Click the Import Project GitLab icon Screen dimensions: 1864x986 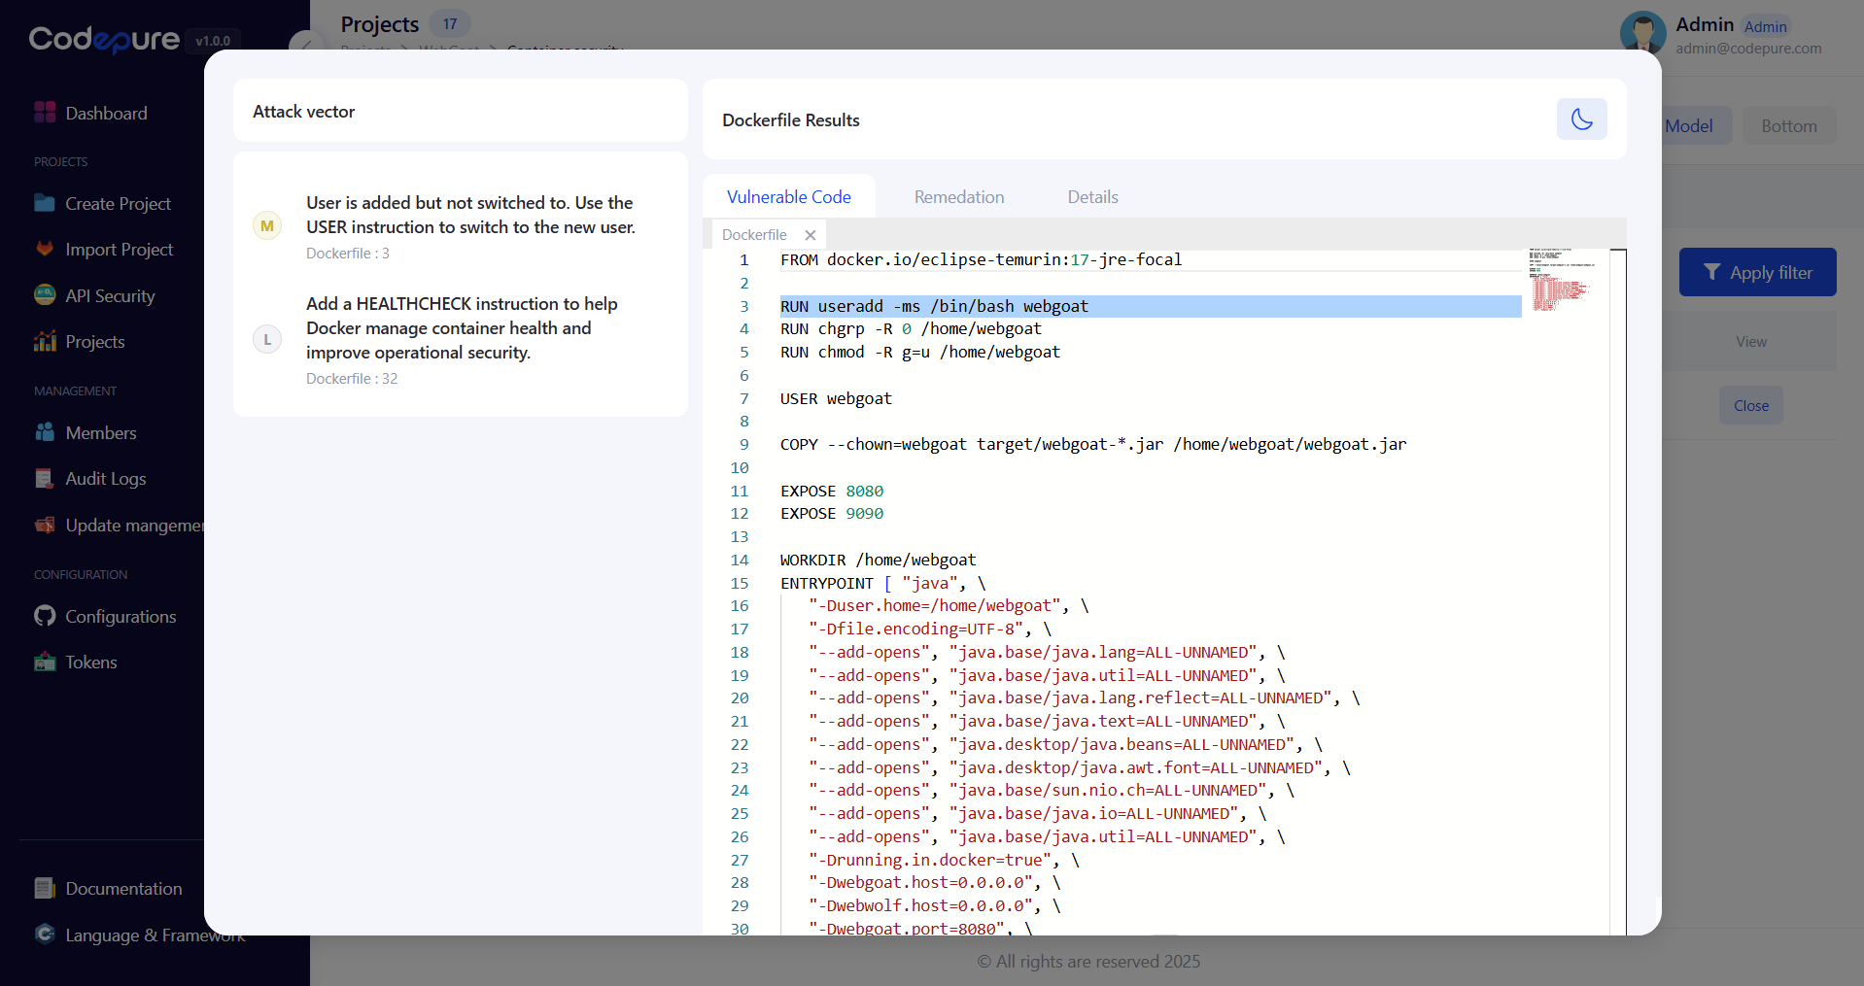45,249
